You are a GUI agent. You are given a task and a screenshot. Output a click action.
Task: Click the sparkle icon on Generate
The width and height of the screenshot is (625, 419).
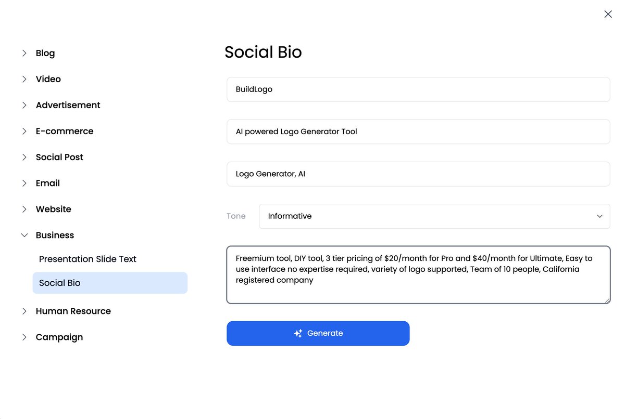point(298,333)
